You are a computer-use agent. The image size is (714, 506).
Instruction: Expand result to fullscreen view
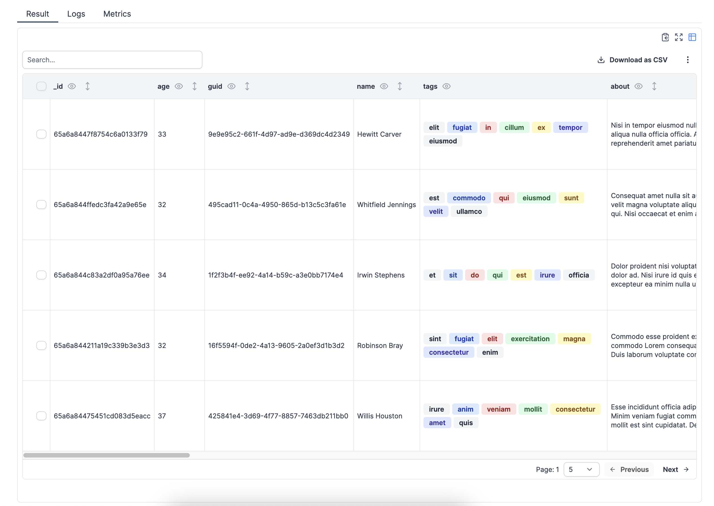(x=679, y=37)
